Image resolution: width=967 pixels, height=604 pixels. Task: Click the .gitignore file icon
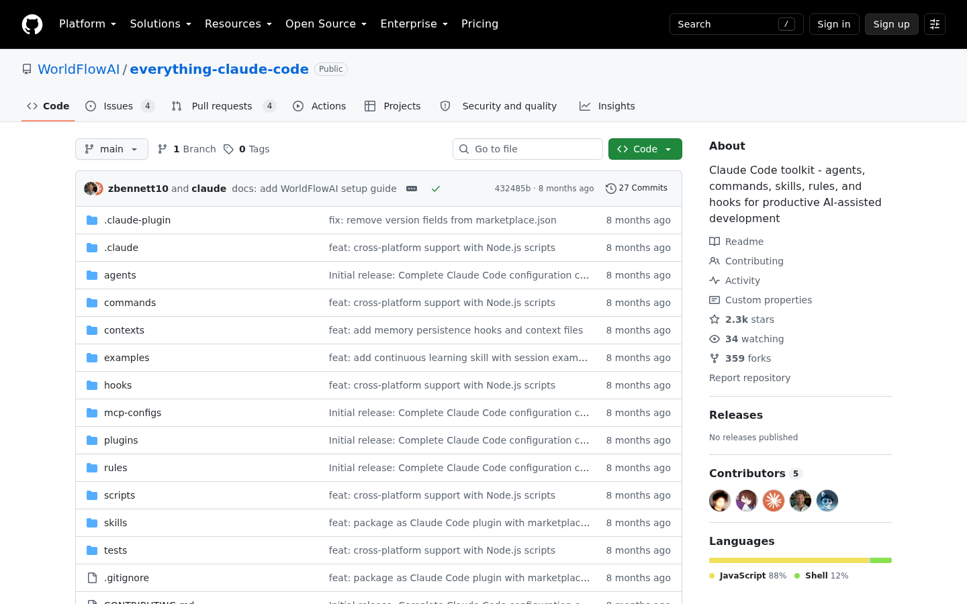click(92, 578)
